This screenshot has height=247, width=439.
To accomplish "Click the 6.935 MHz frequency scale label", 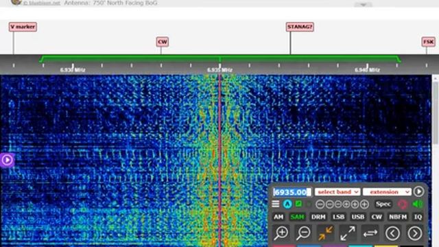I will [x=219, y=70].
